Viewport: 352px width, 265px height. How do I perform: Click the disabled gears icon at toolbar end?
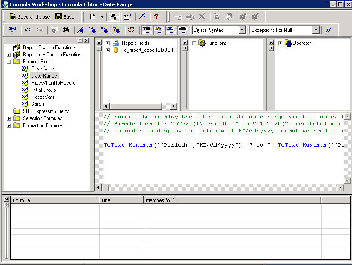[x=255, y=16]
